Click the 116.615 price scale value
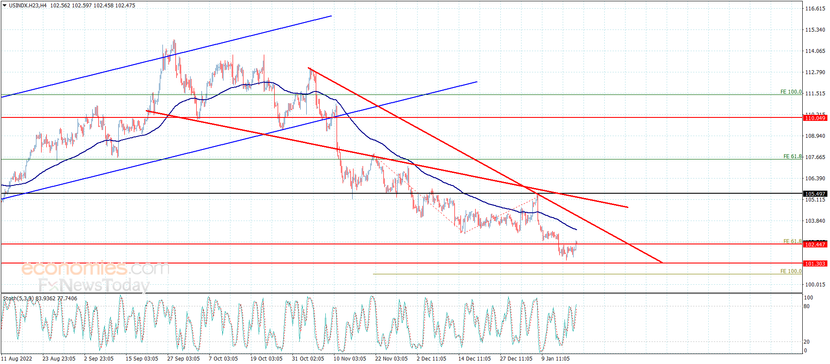Image resolution: width=830 pixels, height=364 pixels. [x=815, y=9]
